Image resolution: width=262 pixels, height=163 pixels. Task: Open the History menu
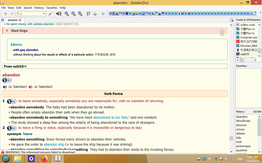(x=39, y=8)
